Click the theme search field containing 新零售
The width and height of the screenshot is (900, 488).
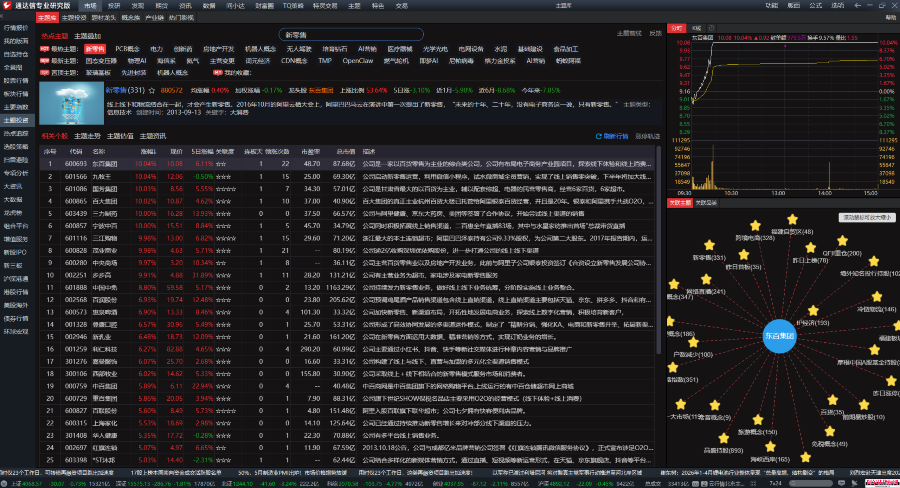351,35
